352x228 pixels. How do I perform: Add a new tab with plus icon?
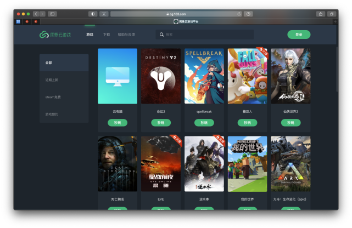tap(335, 21)
